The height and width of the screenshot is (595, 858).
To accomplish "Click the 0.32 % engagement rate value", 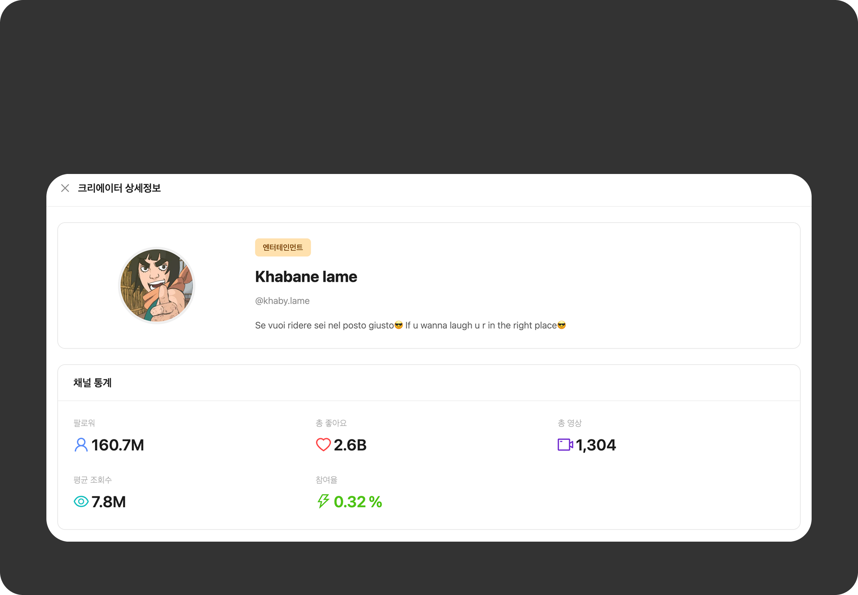I will tap(358, 502).
